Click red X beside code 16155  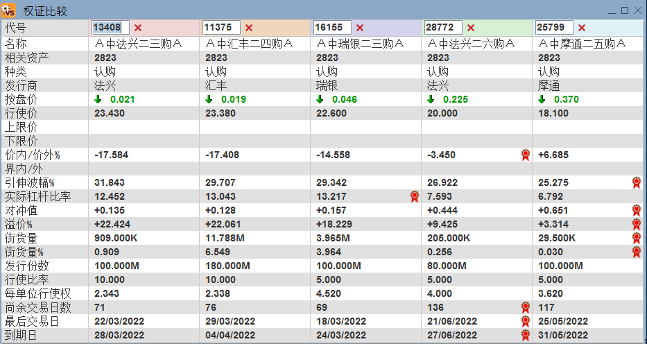point(360,28)
